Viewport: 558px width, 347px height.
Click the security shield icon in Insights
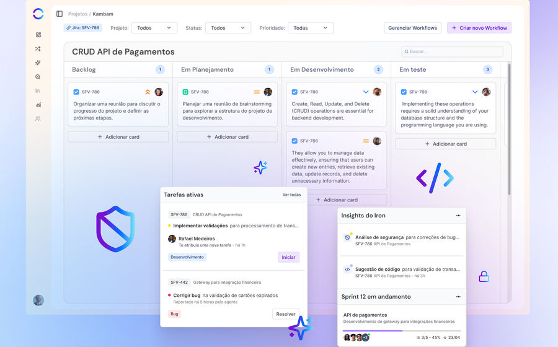pyautogui.click(x=347, y=237)
